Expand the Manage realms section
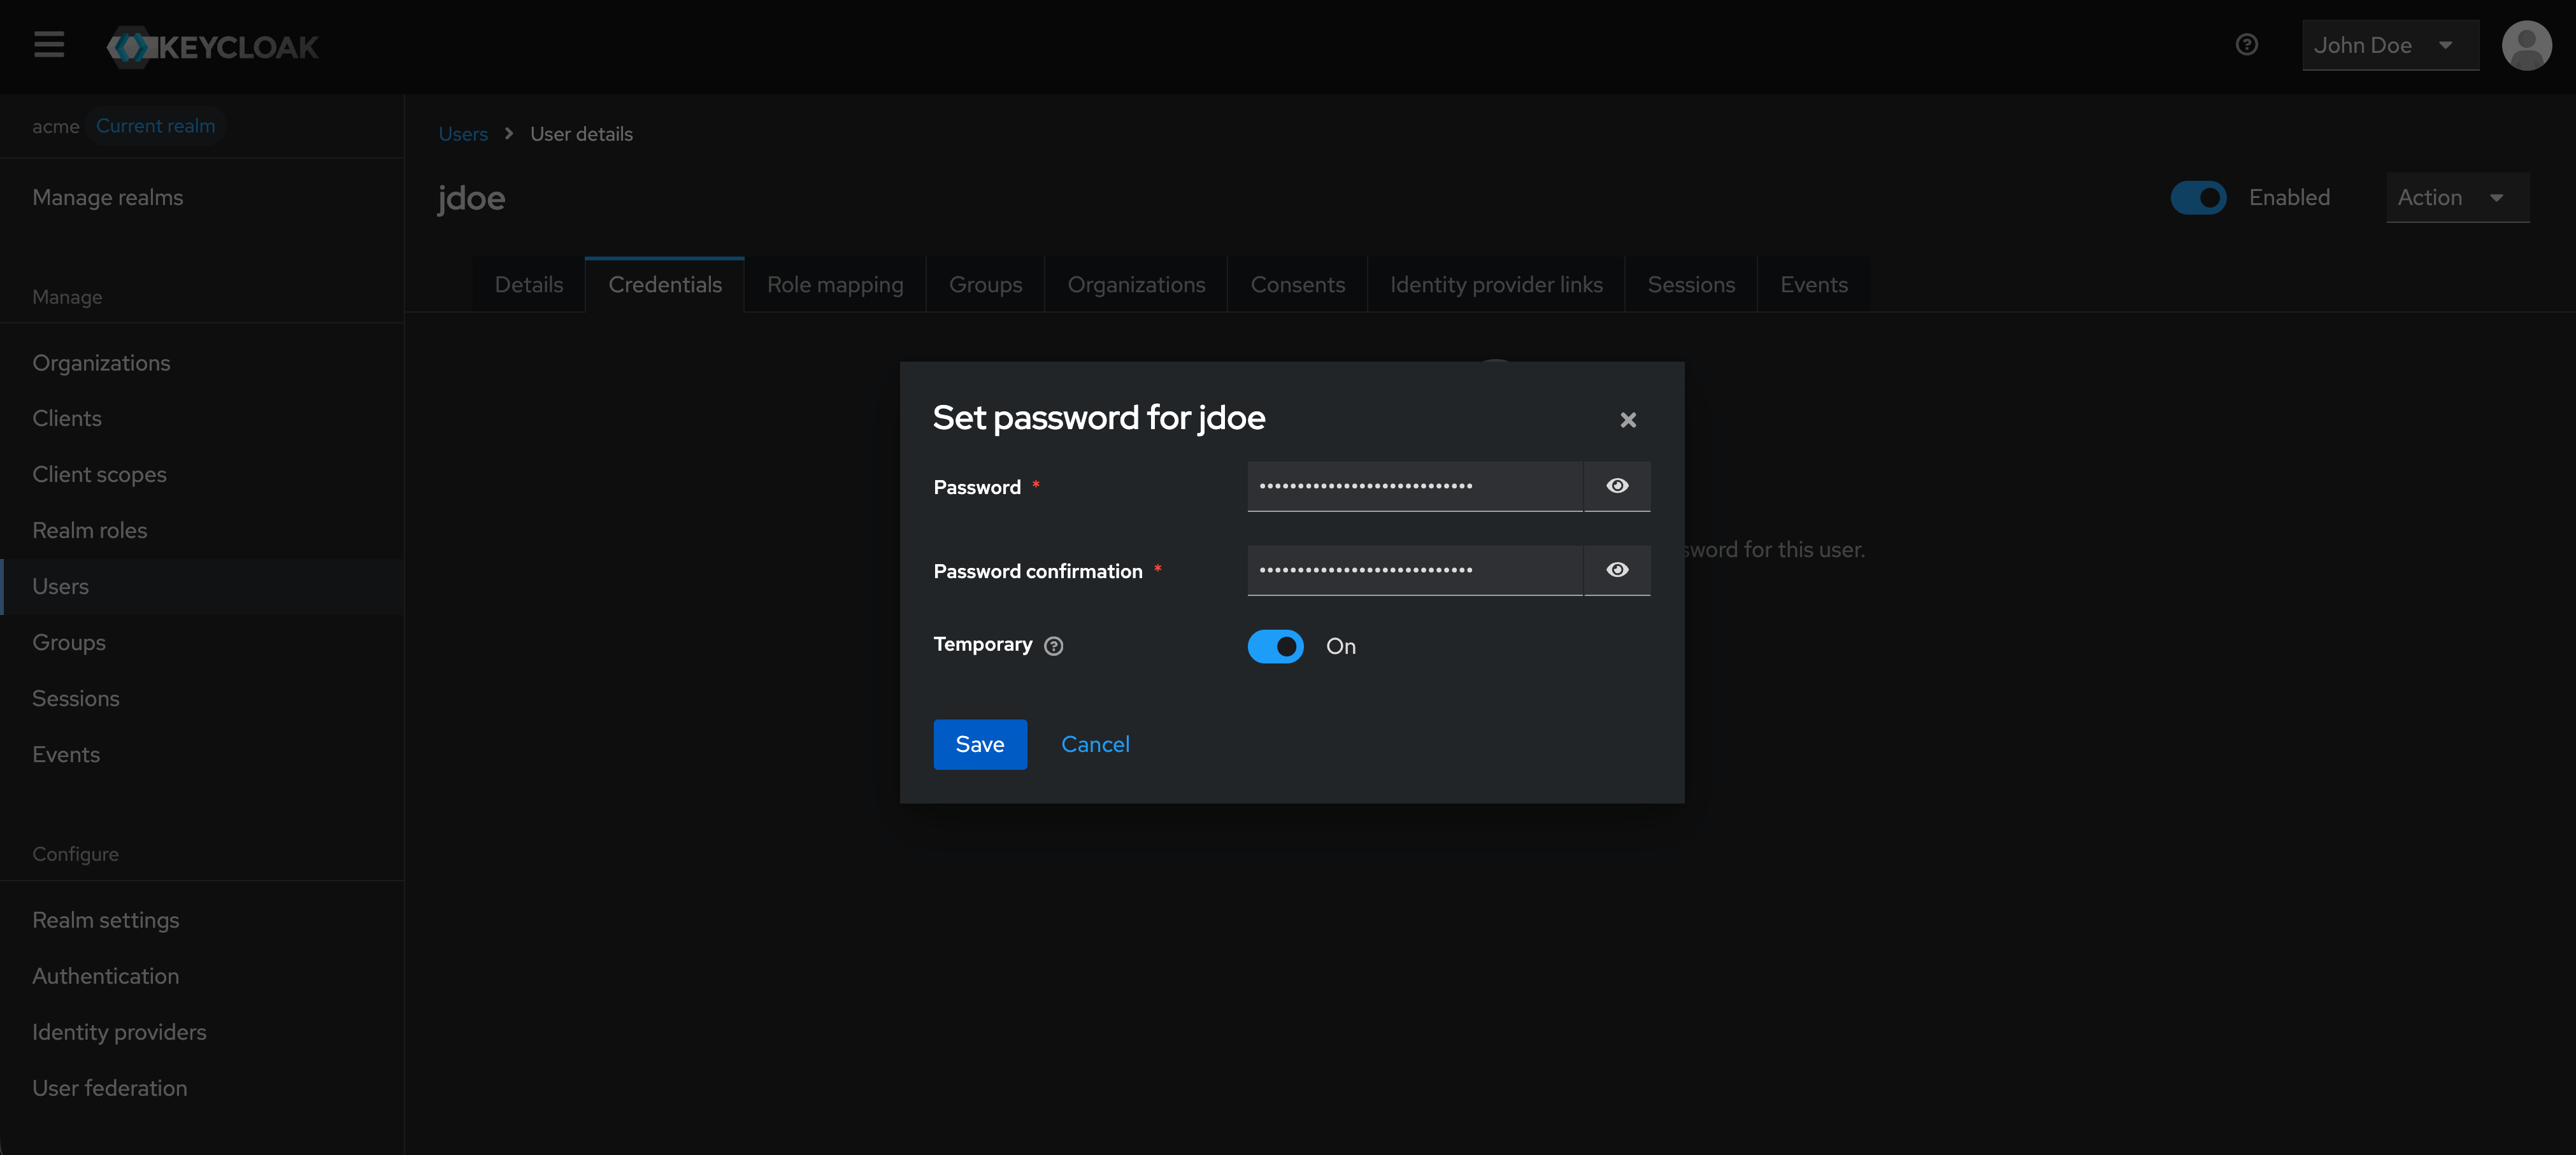Viewport: 2576px width, 1155px height. [107, 197]
